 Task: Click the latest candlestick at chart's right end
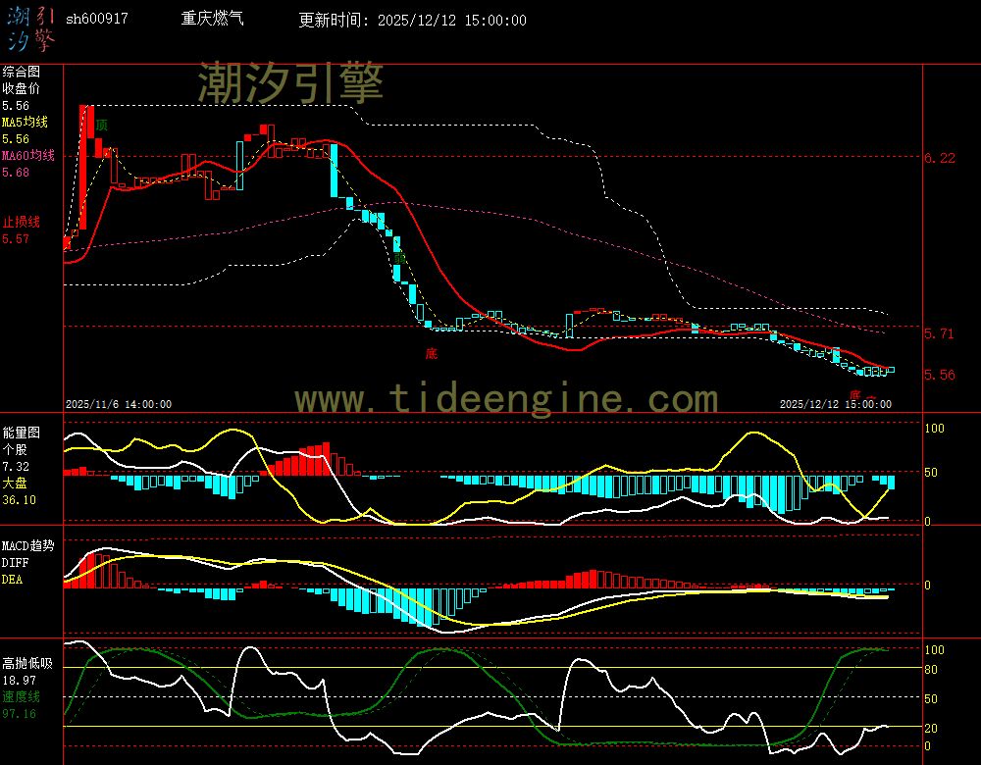click(x=890, y=370)
